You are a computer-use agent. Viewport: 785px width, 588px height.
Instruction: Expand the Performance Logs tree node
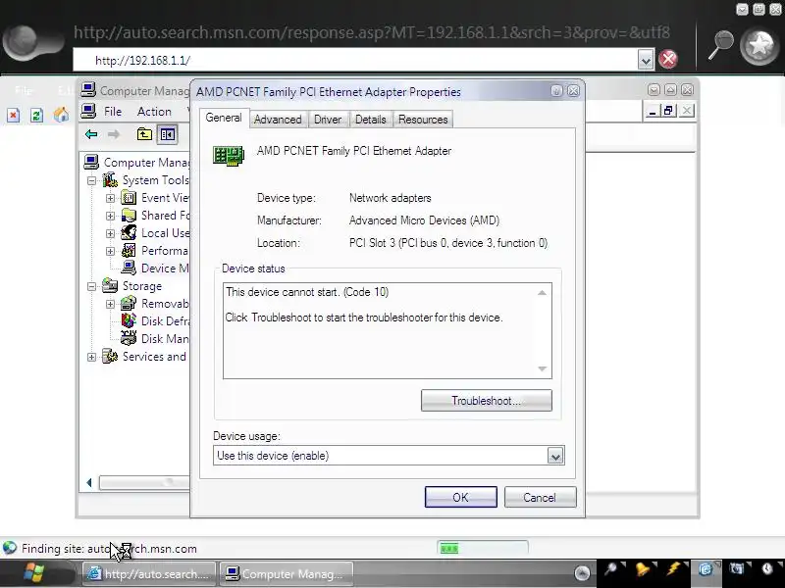[x=110, y=251]
